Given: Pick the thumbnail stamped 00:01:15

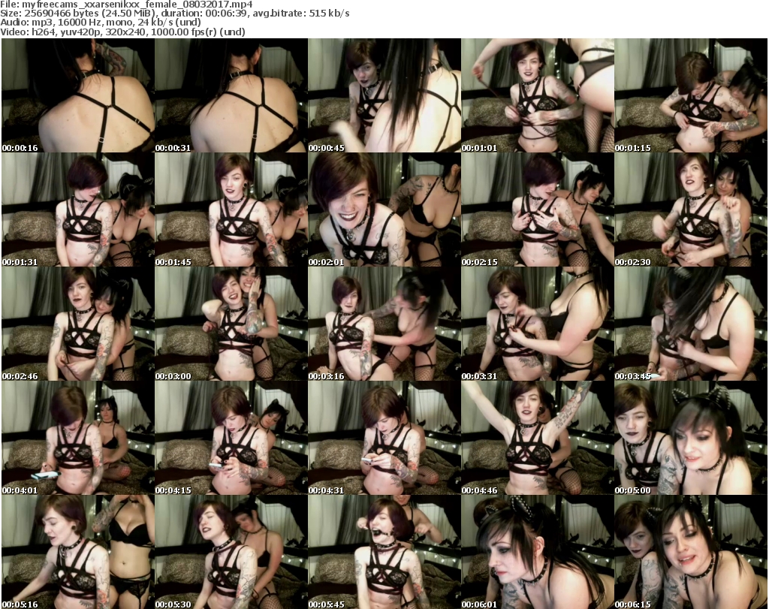Looking at the screenshot, I should pyautogui.click(x=691, y=95).
